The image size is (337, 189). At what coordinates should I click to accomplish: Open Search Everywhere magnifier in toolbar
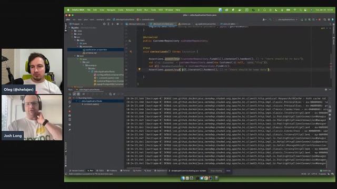pos(325,19)
